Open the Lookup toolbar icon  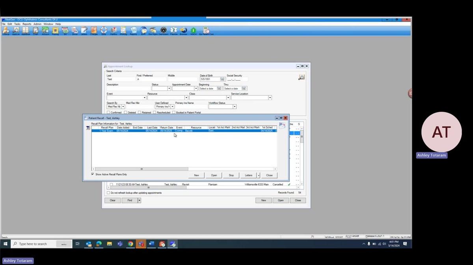click(x=6, y=31)
